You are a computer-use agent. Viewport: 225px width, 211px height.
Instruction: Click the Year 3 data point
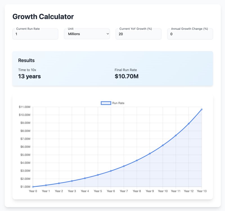click(72, 181)
